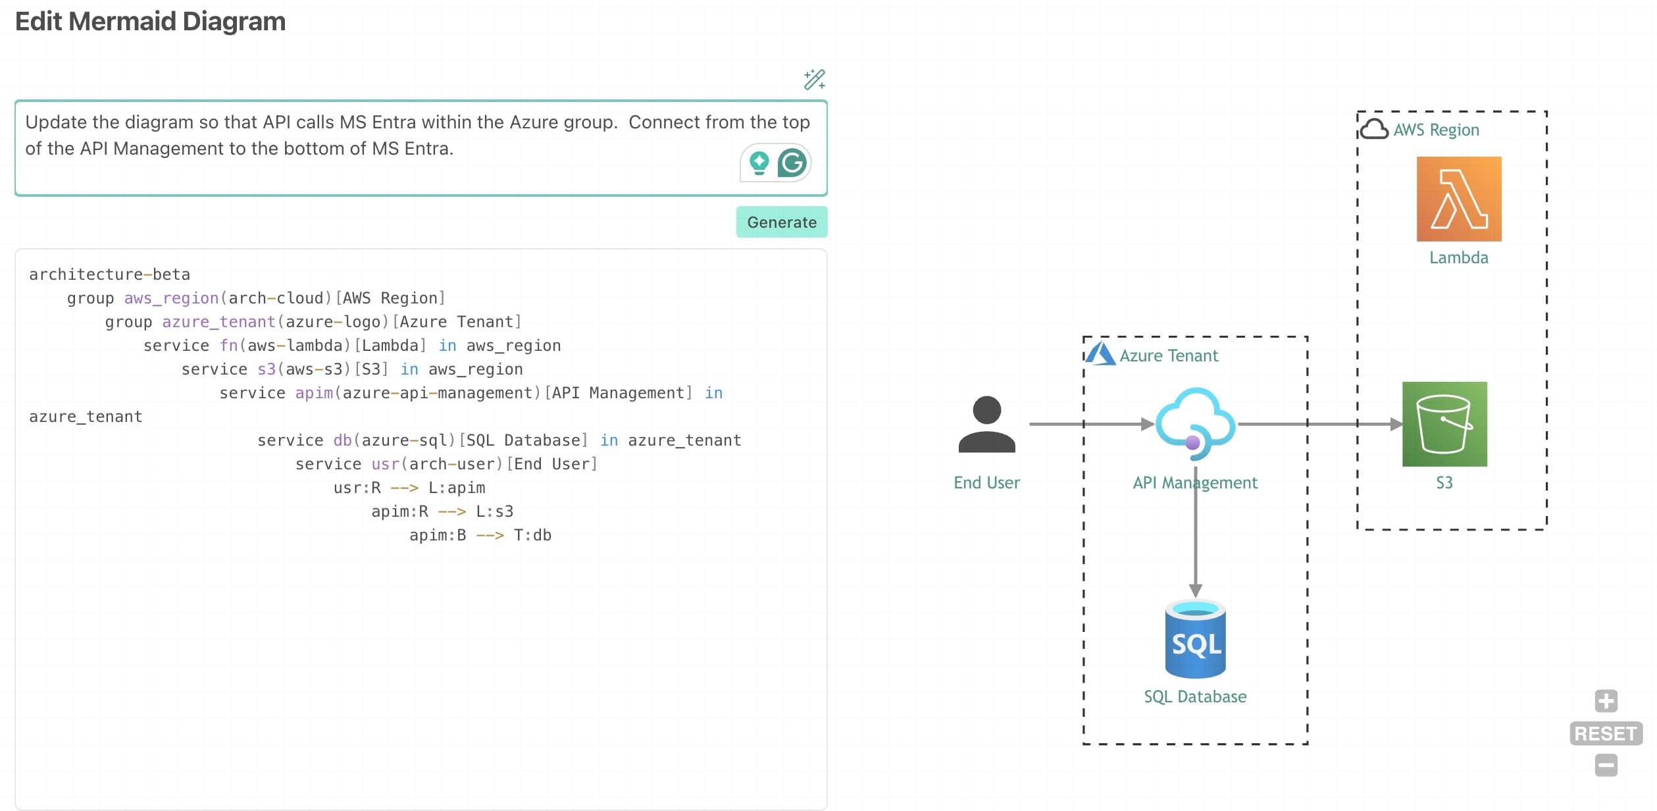
Task: Click the "Azure Tenant" group label
Action: (x=1169, y=355)
